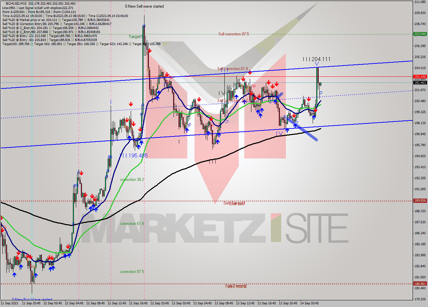The image size is (428, 307).
Task: Click the '12 Sep 08:45' time axis label
Action: pos(95,304)
